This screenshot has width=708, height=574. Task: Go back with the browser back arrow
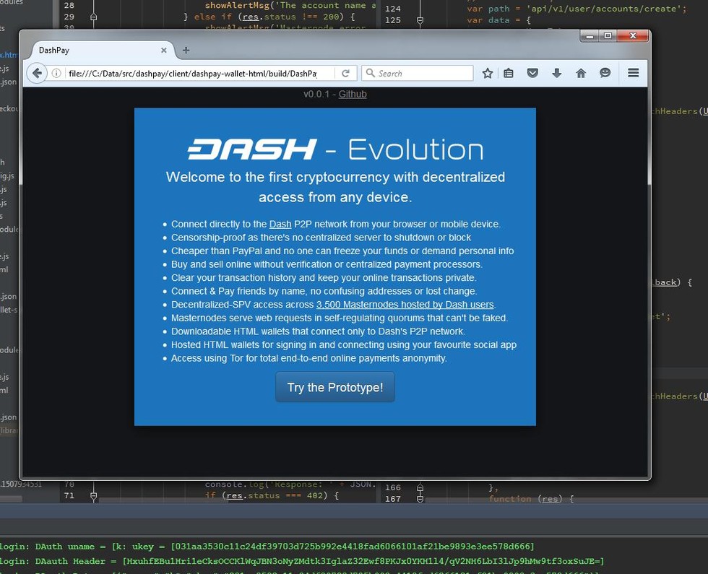point(37,73)
